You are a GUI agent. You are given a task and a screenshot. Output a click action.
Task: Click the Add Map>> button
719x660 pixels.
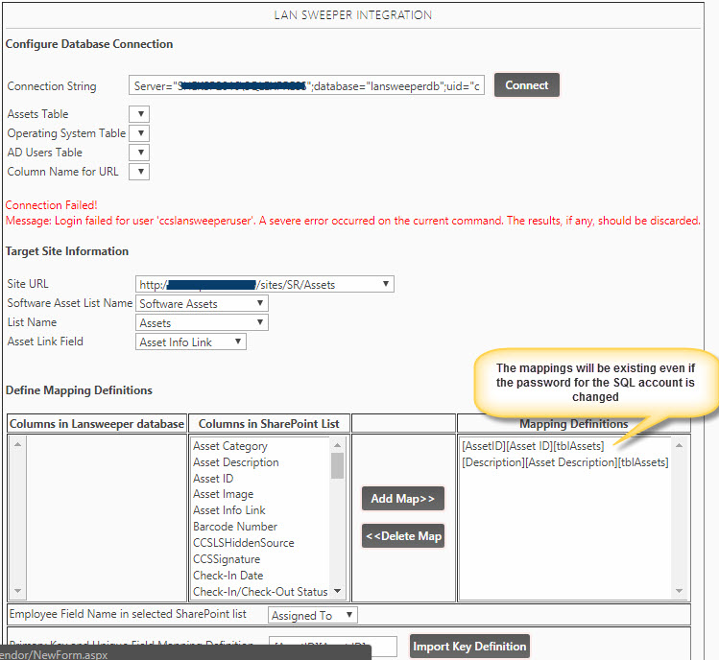[x=402, y=498]
